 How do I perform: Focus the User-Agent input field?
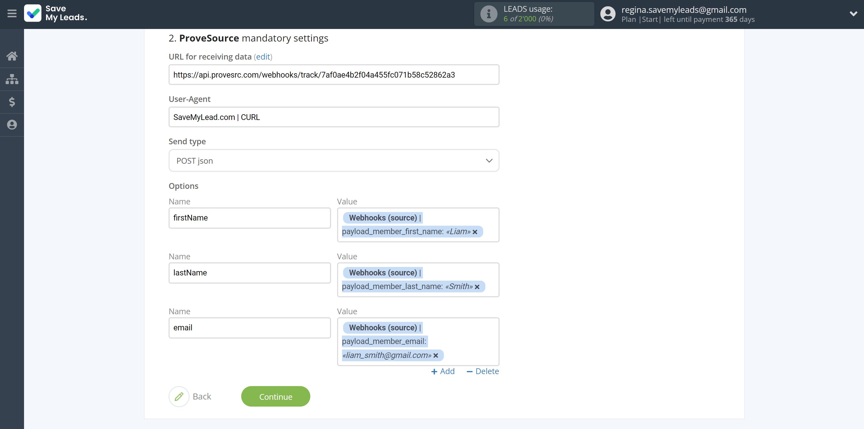pos(334,117)
